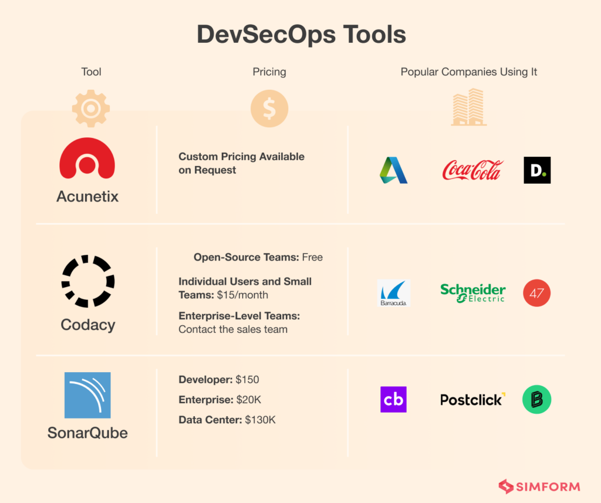Click the Coca-Cola script logo
This screenshot has width=601, height=503.
(472, 170)
